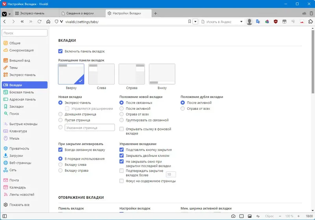Toggle images status bar icon
Image resolution: width=315 pixels, height=220 pixels.
(x=250, y=216)
